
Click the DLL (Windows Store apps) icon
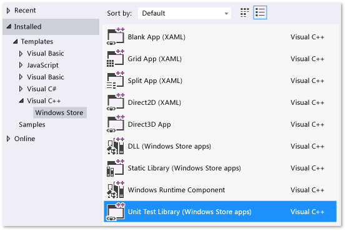tap(116, 145)
